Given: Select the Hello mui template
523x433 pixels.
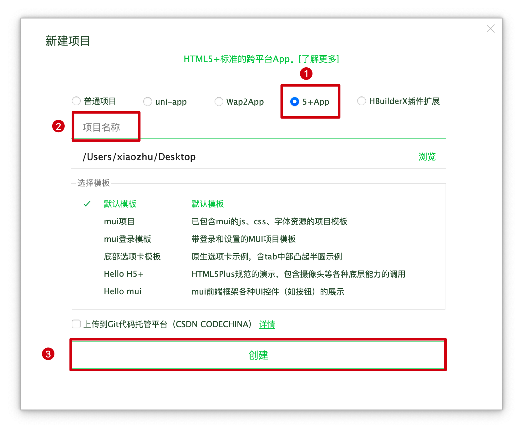Looking at the screenshot, I should pos(123,291).
